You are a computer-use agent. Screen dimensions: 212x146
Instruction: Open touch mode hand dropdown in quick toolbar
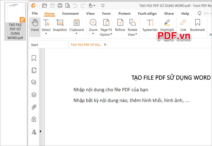92,6
